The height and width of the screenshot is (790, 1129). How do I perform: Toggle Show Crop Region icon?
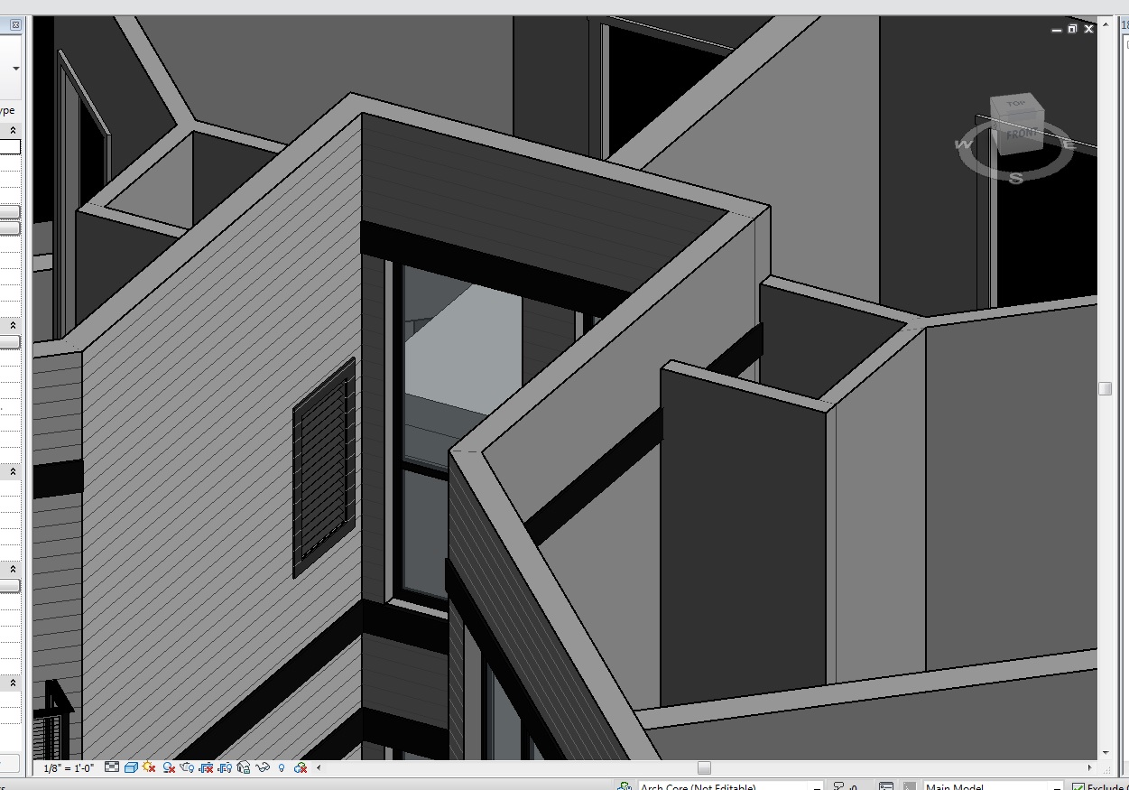click(x=225, y=767)
